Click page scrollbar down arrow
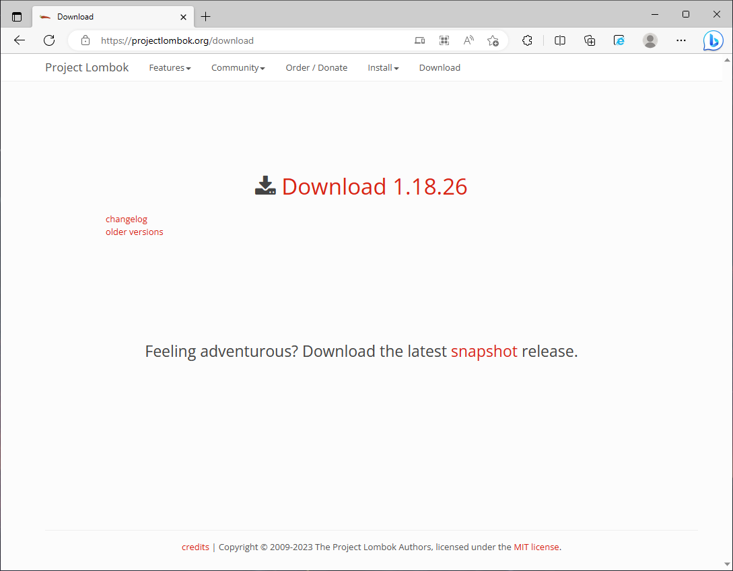The height and width of the screenshot is (571, 733). [x=727, y=564]
